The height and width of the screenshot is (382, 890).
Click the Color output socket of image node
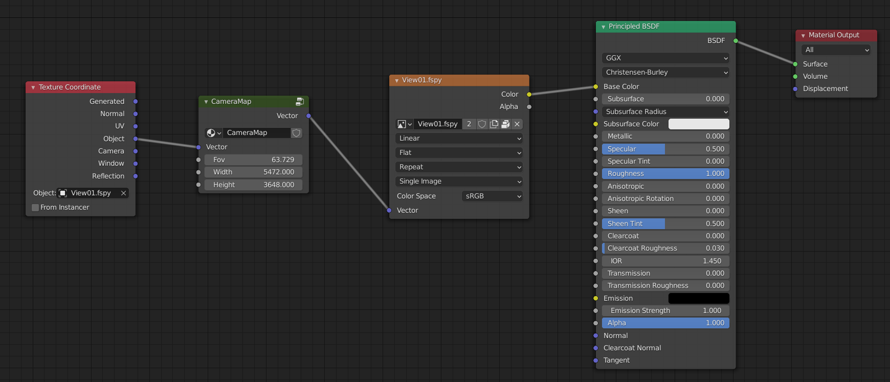click(529, 95)
